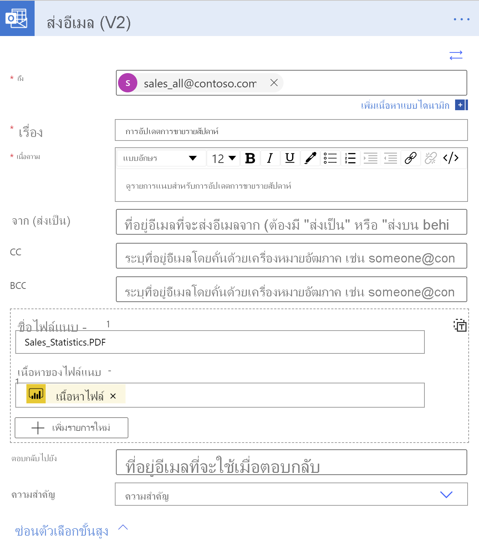Click the subject field การอัปเดตการขายรายสัปดาห์
This screenshot has width=479, height=551.
click(291, 130)
